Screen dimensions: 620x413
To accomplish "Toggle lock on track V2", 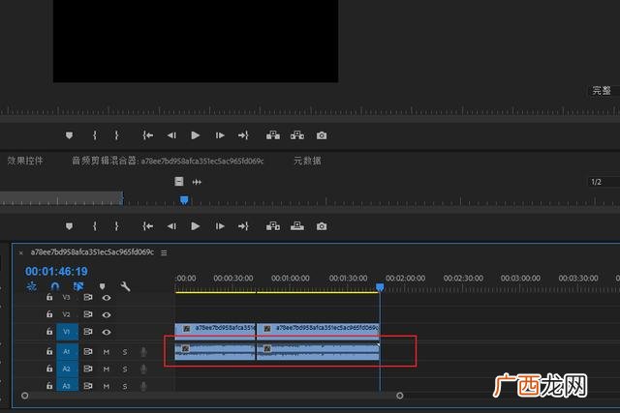I will click(49, 314).
